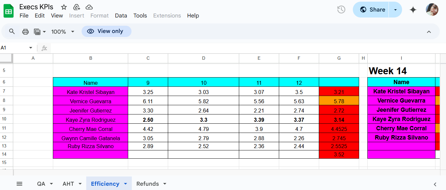
Task: Open the Name Box dropdown arrow
Action: [x=31, y=48]
